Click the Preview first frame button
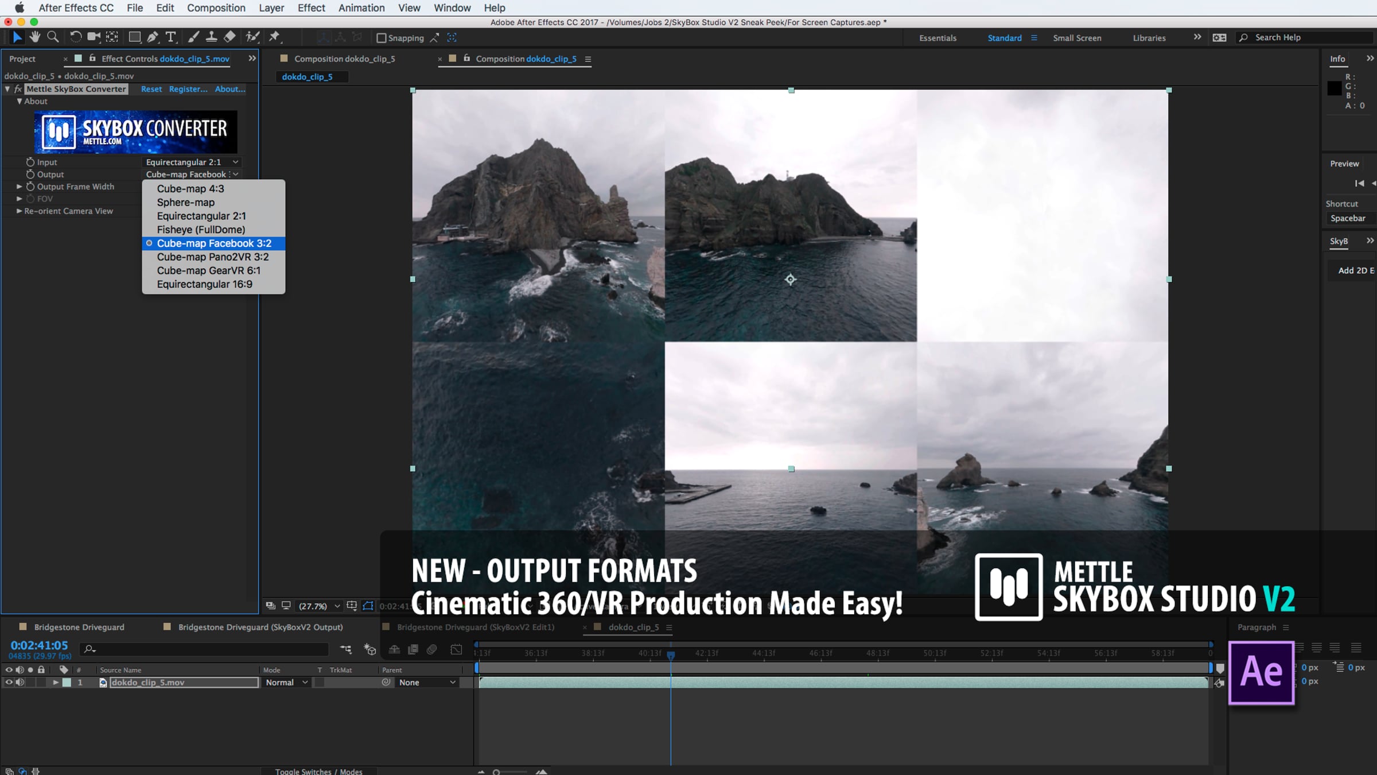This screenshot has width=1377, height=775. (1359, 183)
